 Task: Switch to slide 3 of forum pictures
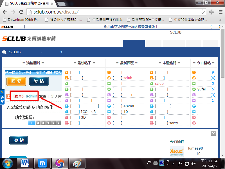coord(43,123)
